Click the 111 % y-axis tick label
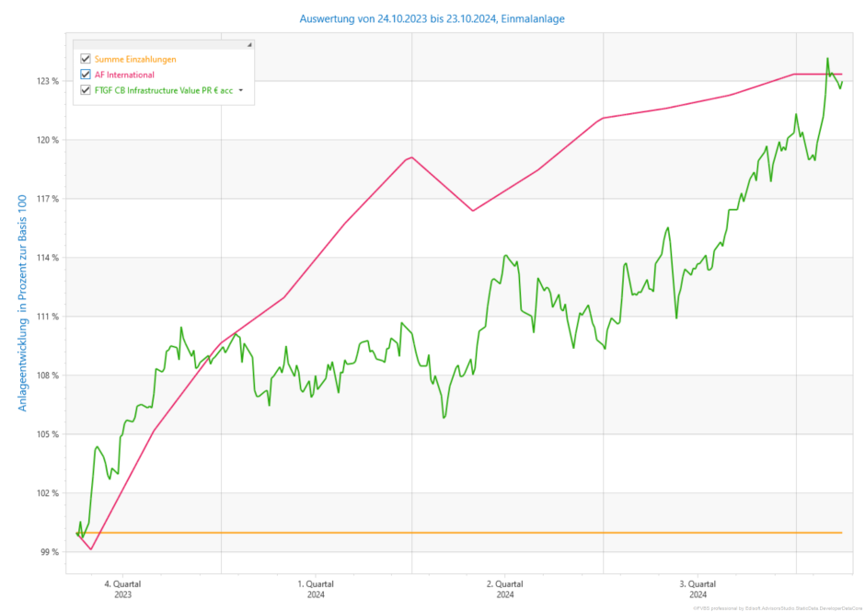 [47, 317]
